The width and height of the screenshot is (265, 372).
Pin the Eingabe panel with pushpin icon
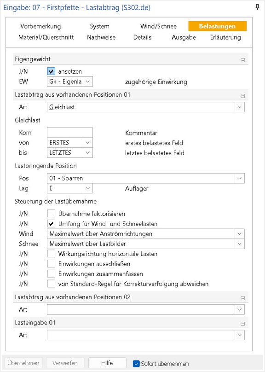[x=257, y=7]
